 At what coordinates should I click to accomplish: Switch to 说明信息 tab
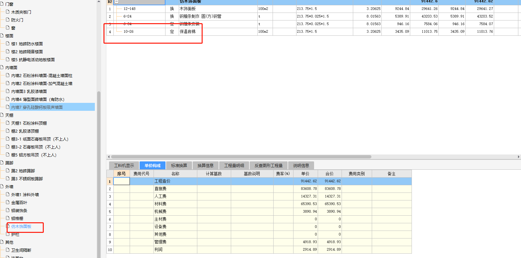(x=301, y=165)
